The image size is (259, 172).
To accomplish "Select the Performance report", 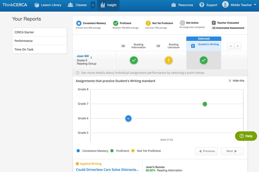I will coord(40,41).
